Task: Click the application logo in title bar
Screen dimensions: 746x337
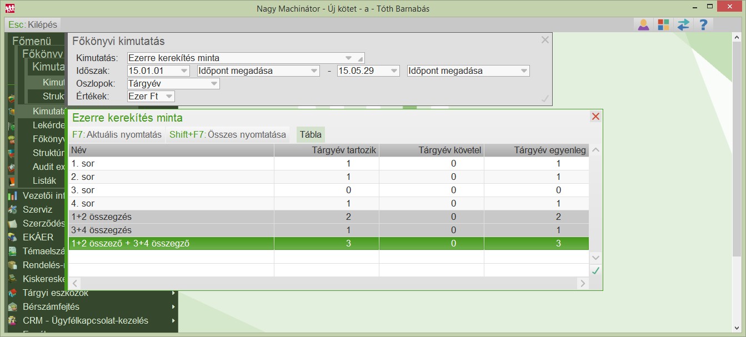Action: click(x=10, y=8)
